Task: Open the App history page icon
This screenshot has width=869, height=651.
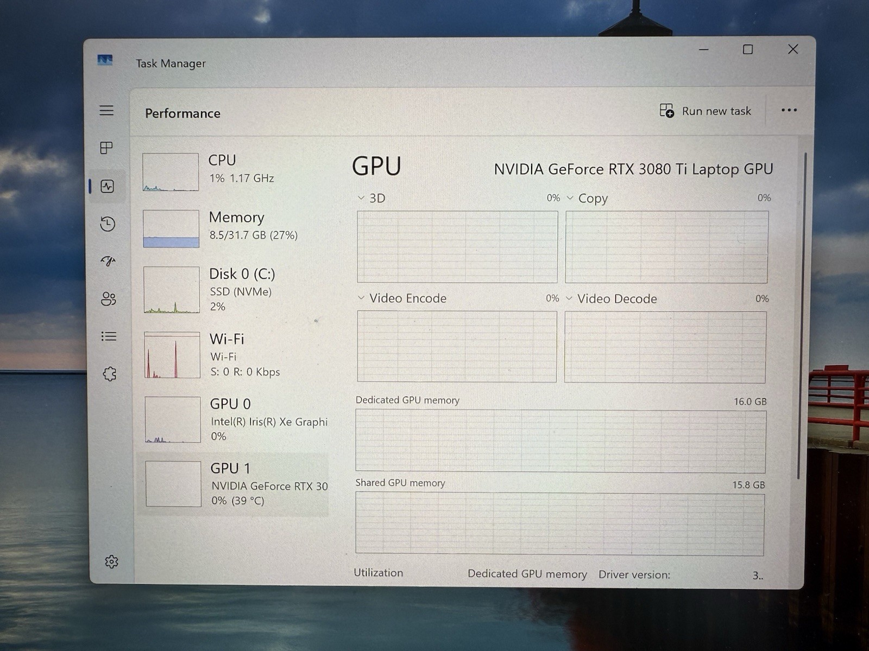Action: click(108, 224)
